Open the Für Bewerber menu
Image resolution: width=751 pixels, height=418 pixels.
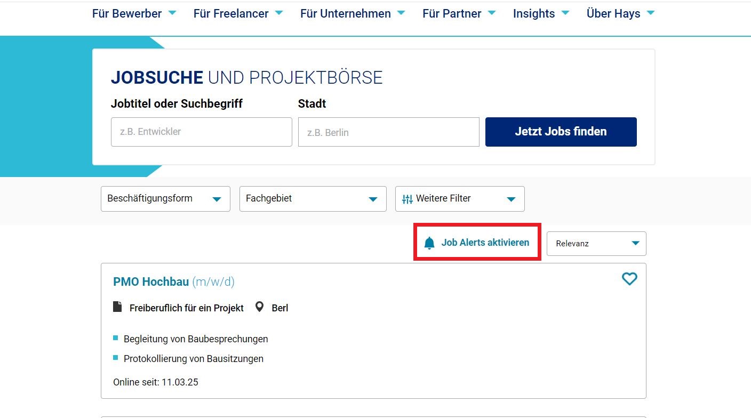click(x=134, y=13)
